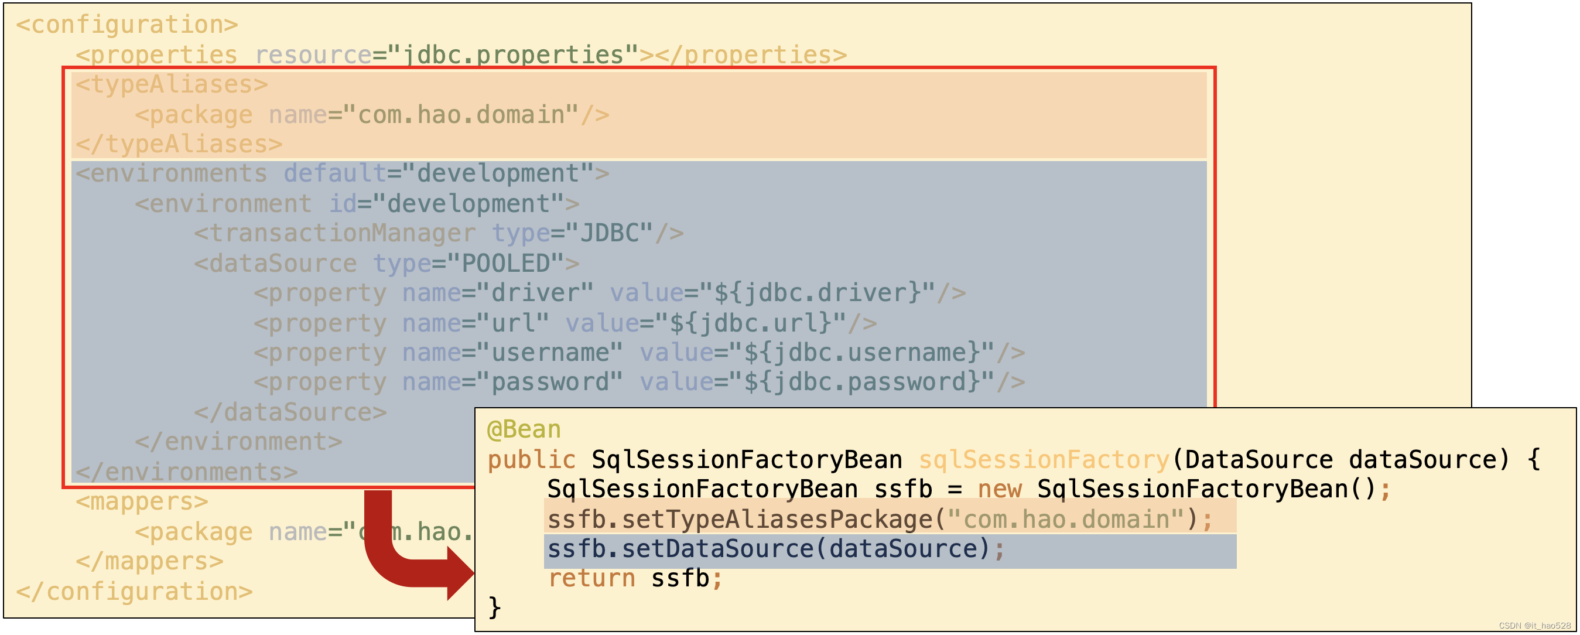Click the closing </dataSource> tag
Screen dimensions: 1580x635
tap(290, 412)
